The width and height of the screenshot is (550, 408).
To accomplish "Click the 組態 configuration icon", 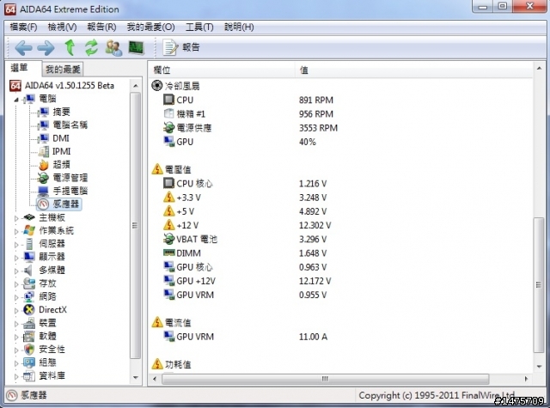I will [x=29, y=362].
